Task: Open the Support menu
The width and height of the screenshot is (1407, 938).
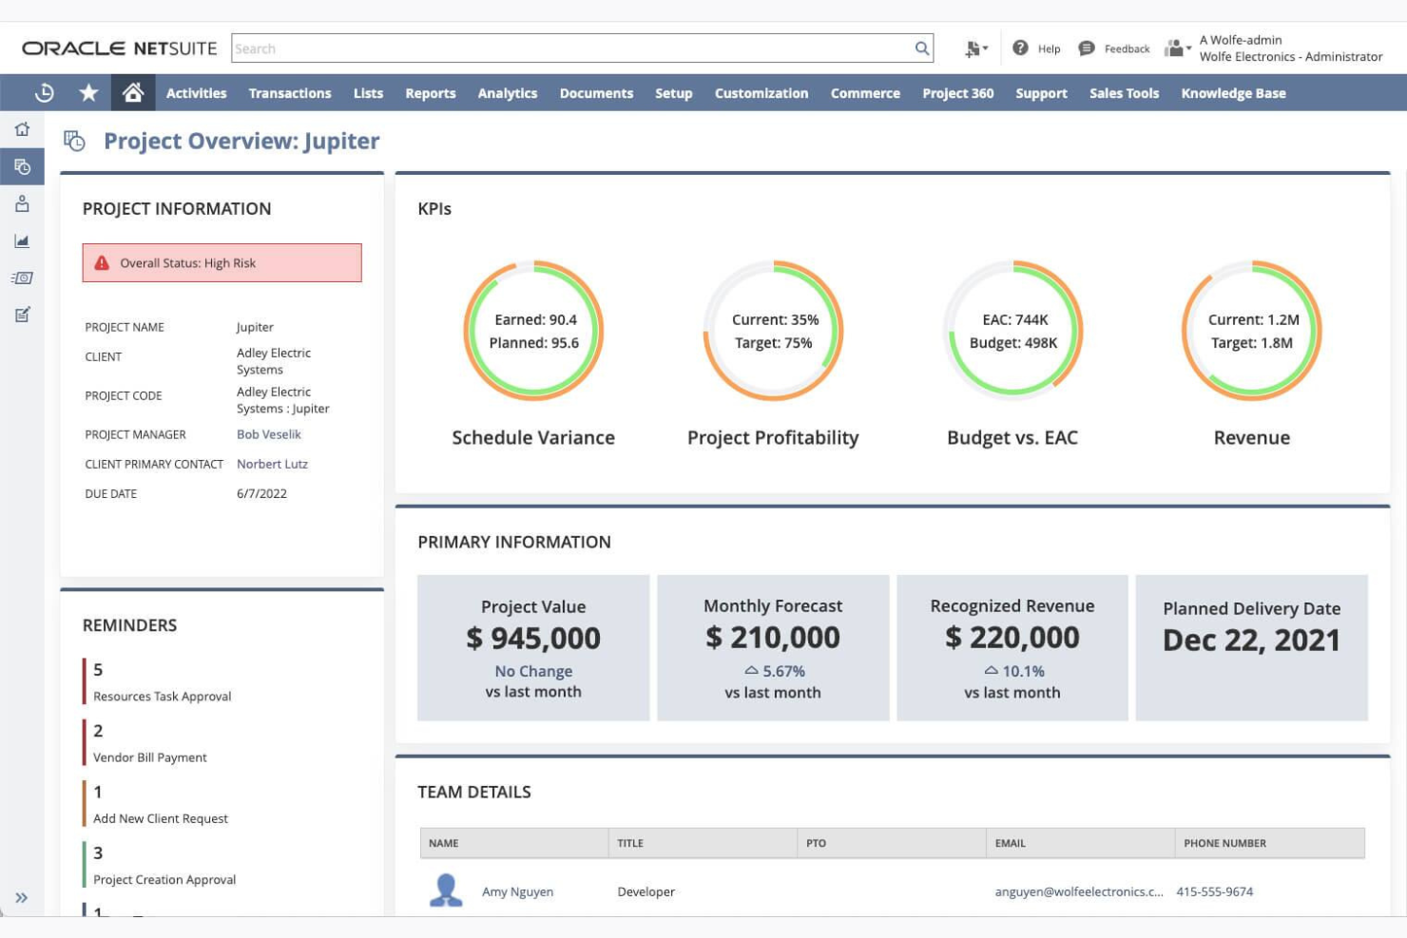Action: click(x=1041, y=93)
